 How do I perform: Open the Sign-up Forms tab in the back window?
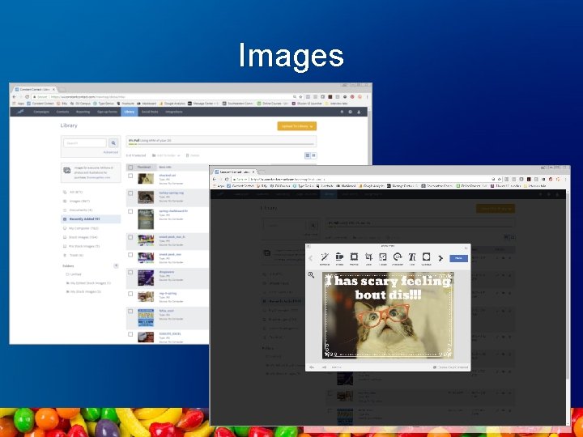coord(107,112)
